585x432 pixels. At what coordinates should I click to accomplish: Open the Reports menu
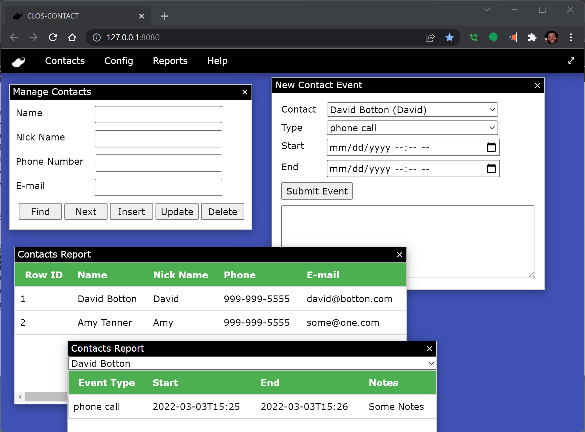(x=170, y=61)
